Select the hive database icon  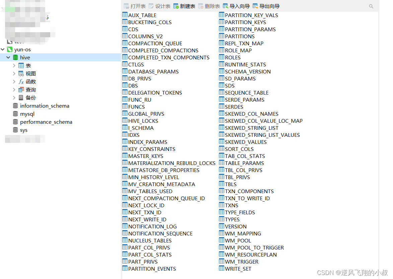[15, 57]
